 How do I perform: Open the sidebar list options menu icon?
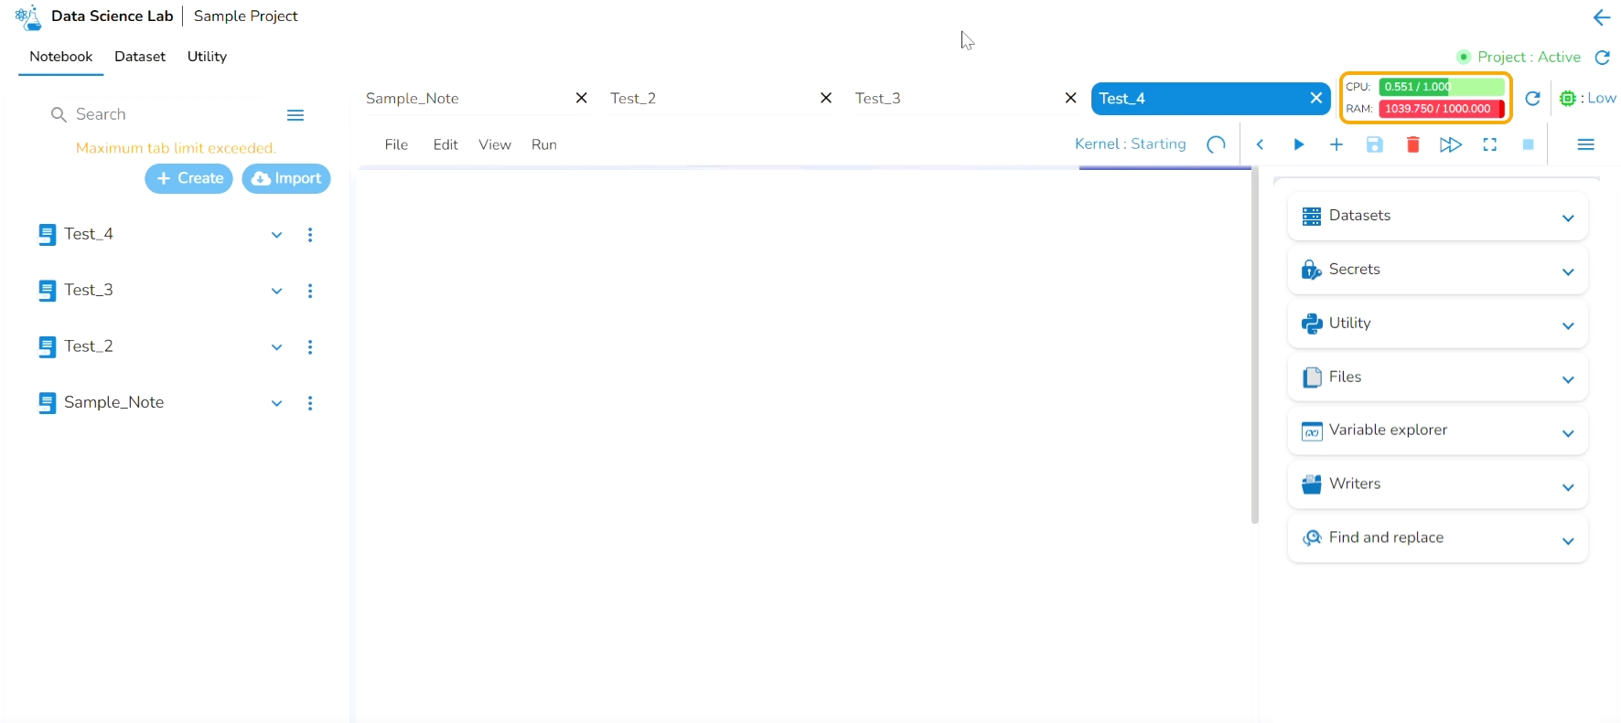295,115
